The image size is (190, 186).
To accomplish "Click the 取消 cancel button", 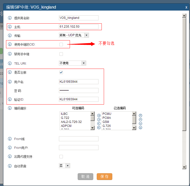I will (85, 176).
